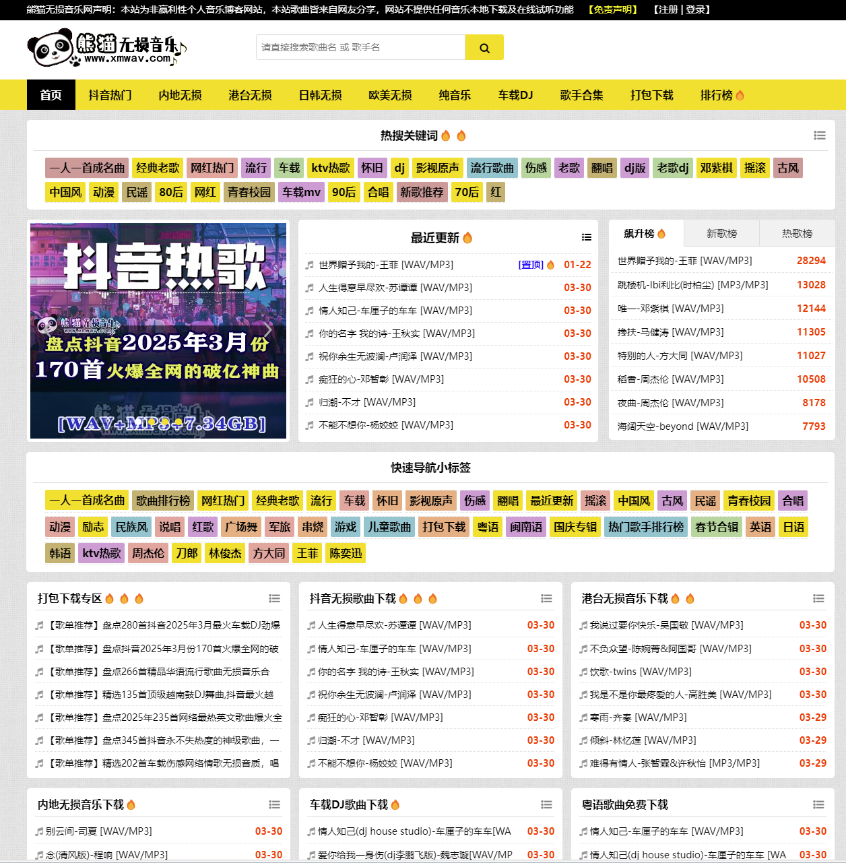Open list icon in 港台无损音乐下载 header

(x=818, y=598)
